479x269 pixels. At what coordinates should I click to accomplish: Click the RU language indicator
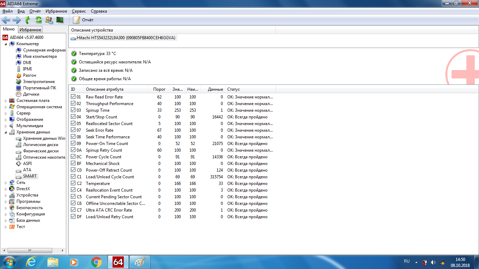coord(407,261)
